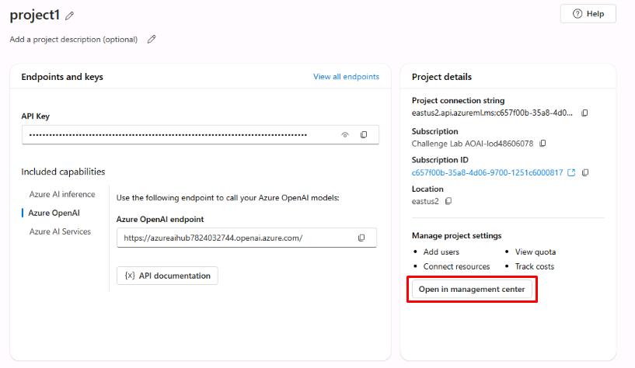
Task: Copy the API key to clipboard
Action: pyautogui.click(x=364, y=135)
